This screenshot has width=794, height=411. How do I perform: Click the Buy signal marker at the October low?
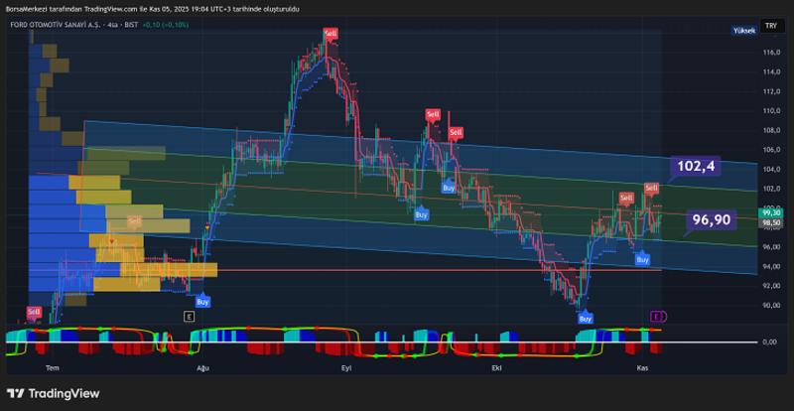(585, 319)
